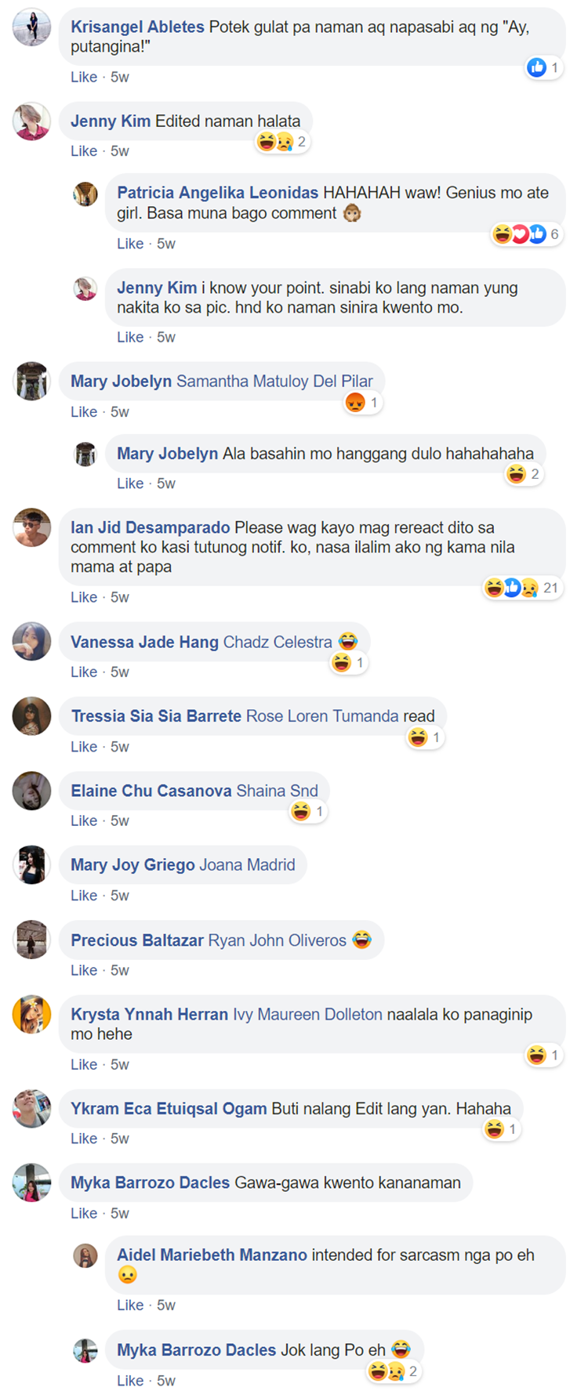Screen dimensions: 588x1398
Task: Open Ian Jid Desamparado's profile picture
Action: coord(32,527)
